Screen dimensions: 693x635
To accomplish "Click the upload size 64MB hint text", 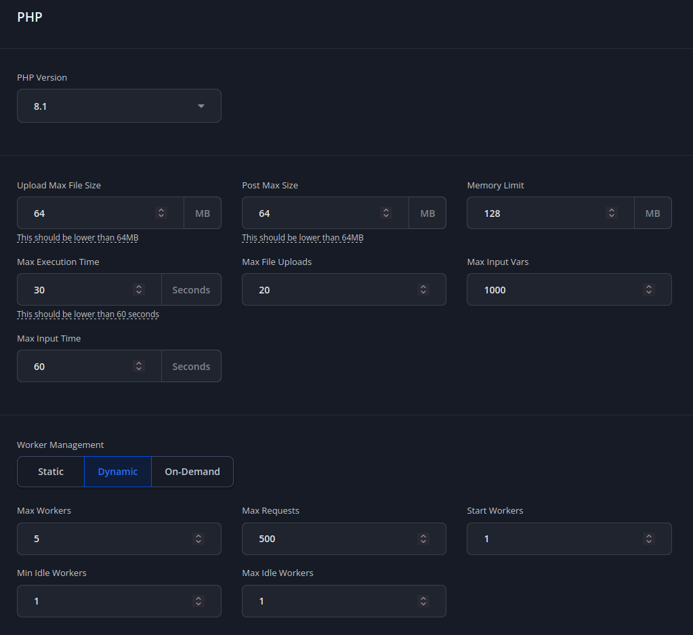I will [x=78, y=238].
